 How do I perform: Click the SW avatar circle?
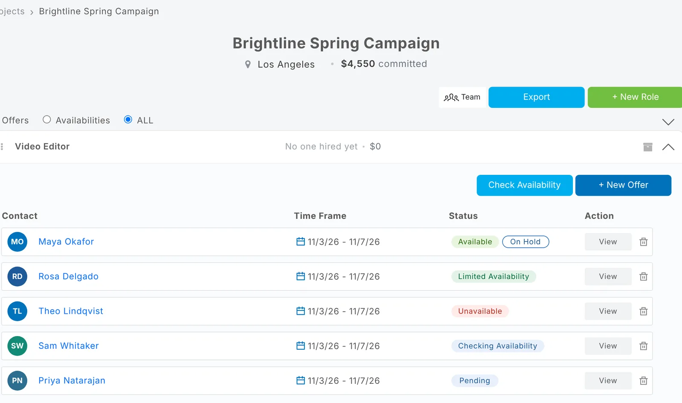click(x=17, y=346)
